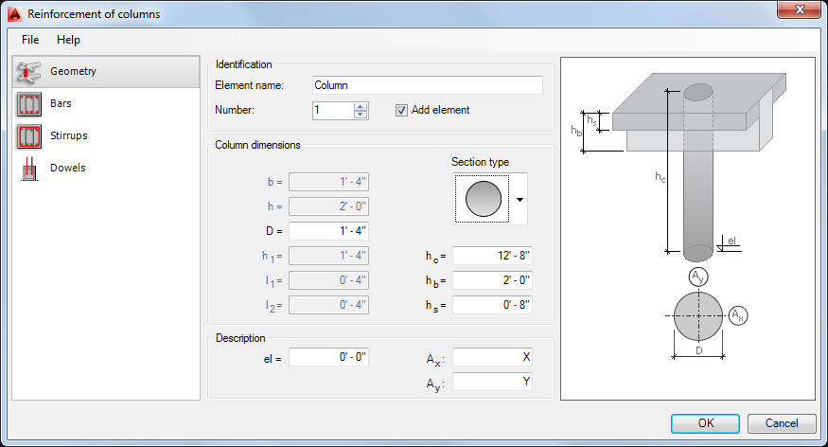This screenshot has width=828, height=447.
Task: Click the AutoCAD logo in title bar
Action: [13, 14]
